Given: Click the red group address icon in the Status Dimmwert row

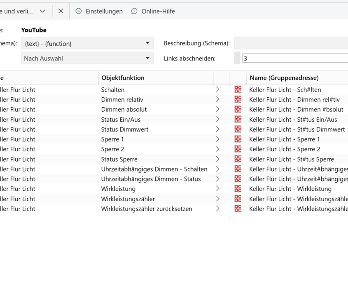Looking at the screenshot, I should pyautogui.click(x=238, y=129).
